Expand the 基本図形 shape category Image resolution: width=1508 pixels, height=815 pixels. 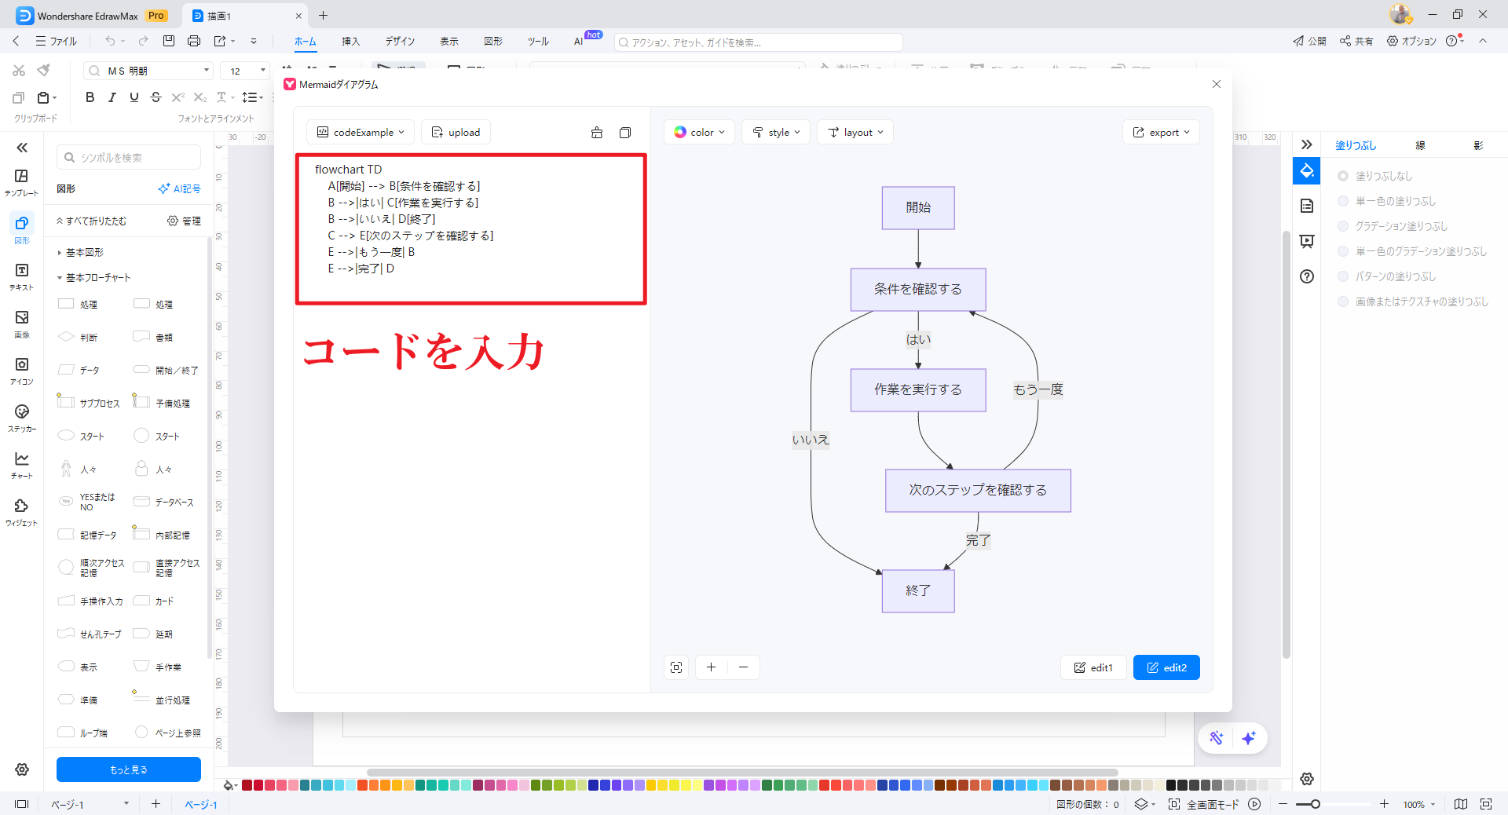click(84, 253)
